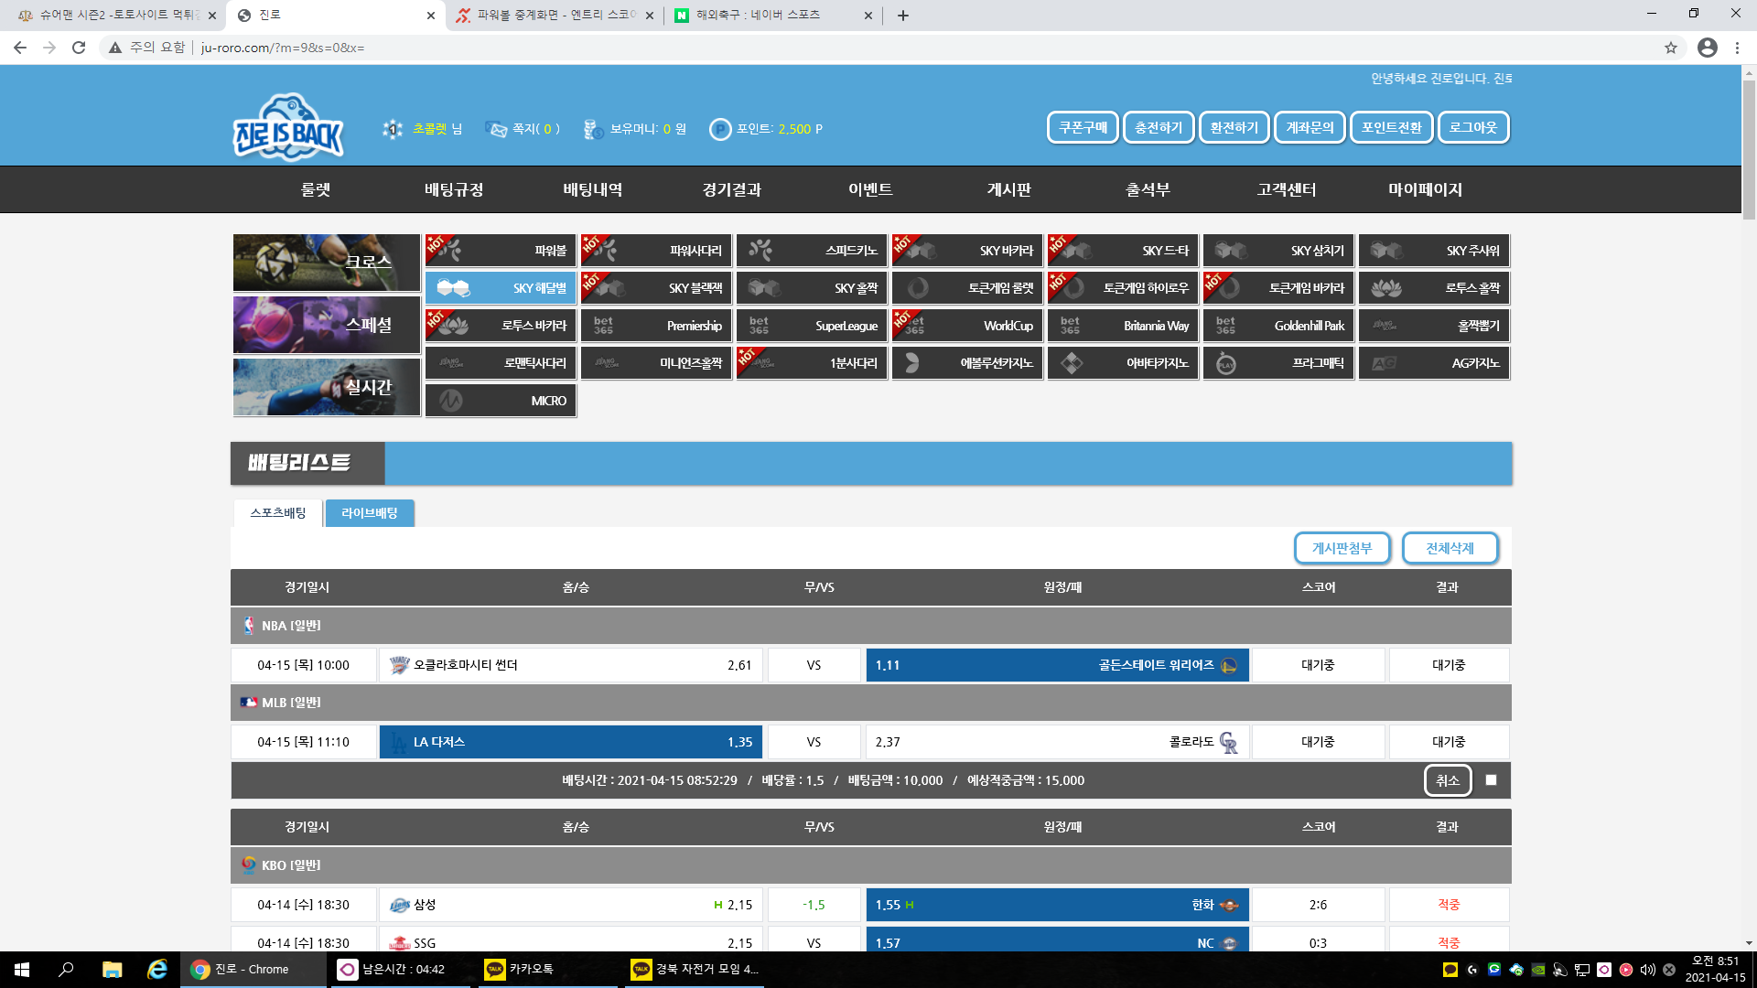Click the 진로 IS BACK site logo
This screenshot has height=988, width=1757.
click(x=288, y=128)
